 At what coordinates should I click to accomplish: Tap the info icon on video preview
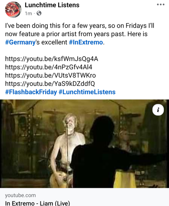click(x=158, y=110)
